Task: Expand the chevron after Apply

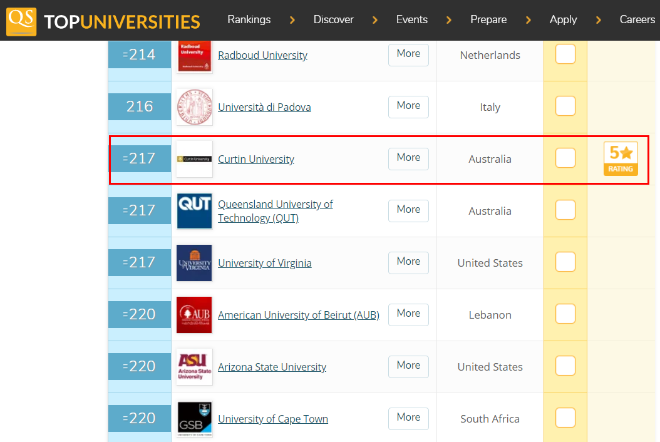Action: click(599, 20)
